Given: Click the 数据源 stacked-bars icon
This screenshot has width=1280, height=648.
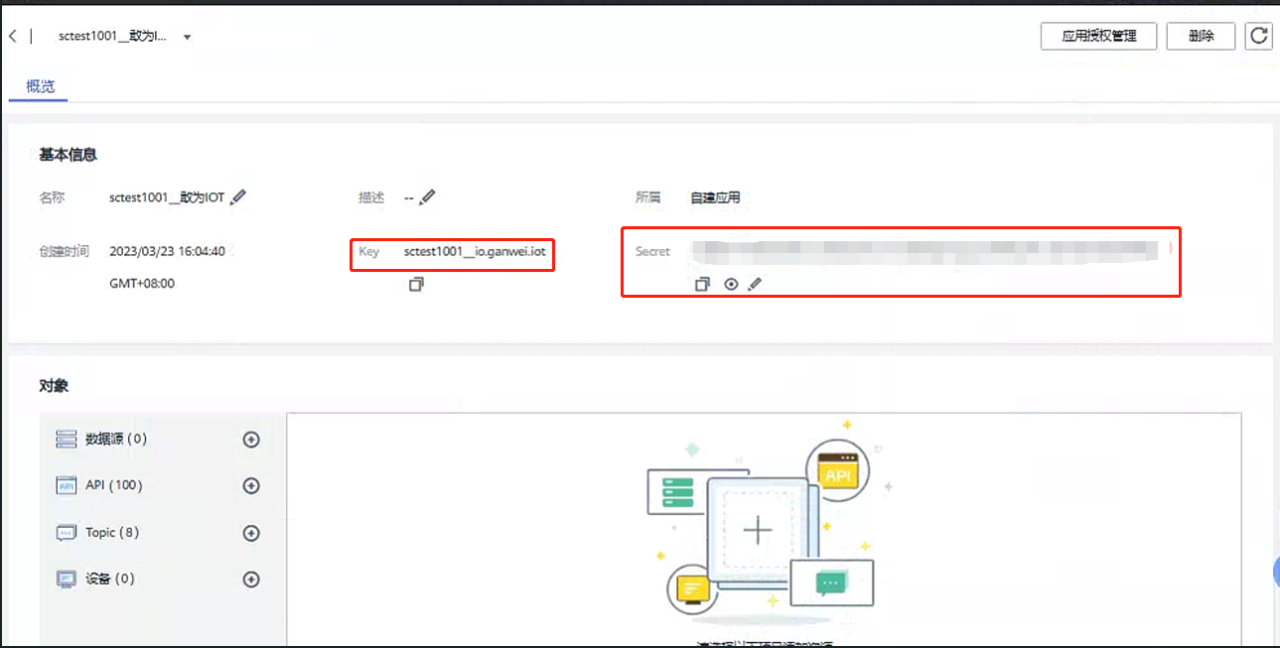Looking at the screenshot, I should click(x=67, y=439).
